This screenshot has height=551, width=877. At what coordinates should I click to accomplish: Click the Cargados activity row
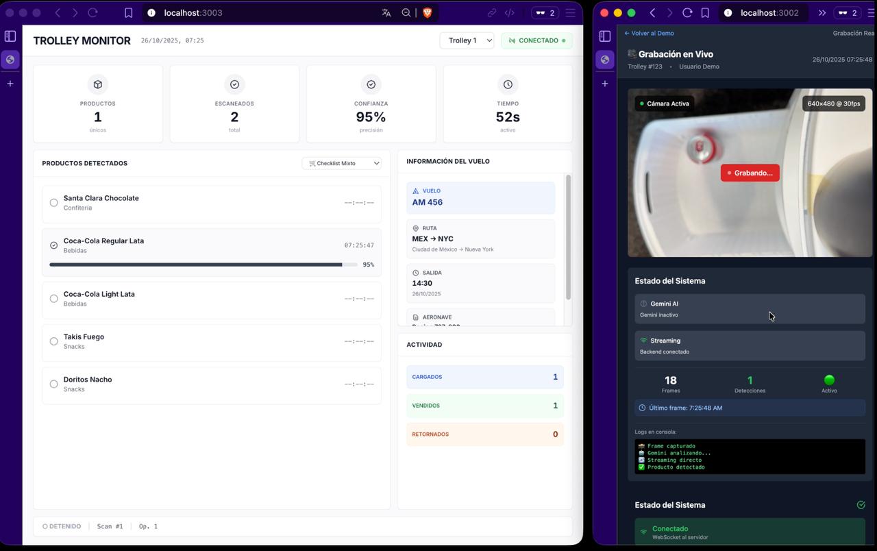(485, 377)
